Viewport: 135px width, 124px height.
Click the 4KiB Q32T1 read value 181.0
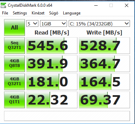click(52, 82)
